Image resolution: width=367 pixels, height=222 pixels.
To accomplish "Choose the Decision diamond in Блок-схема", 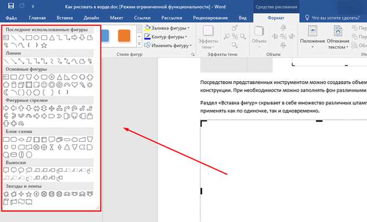I will pyautogui.click(x=22, y=139).
